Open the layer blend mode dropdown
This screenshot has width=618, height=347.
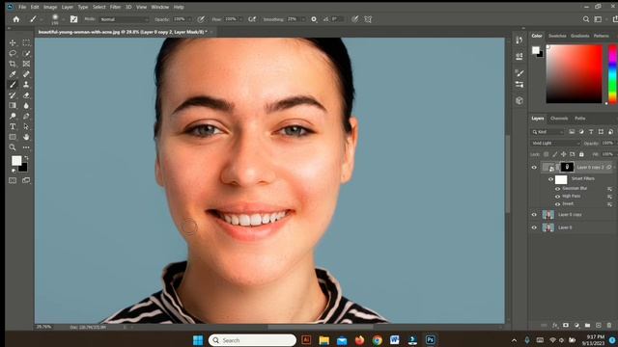coord(556,144)
